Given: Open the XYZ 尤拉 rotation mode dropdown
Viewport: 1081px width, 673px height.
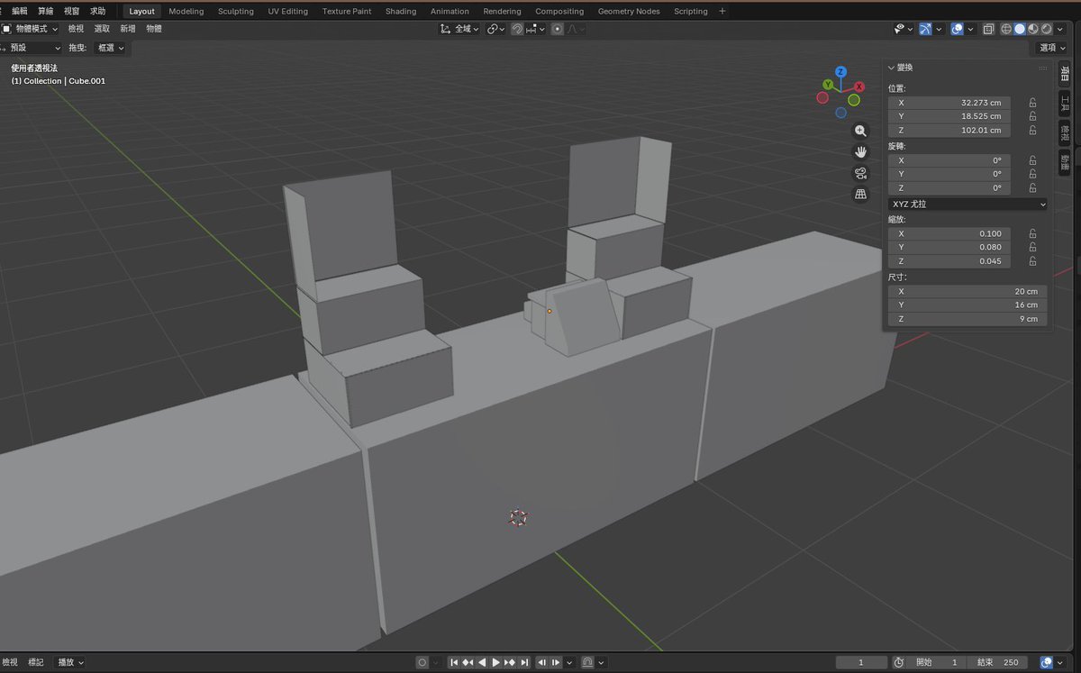Looking at the screenshot, I should point(967,205).
